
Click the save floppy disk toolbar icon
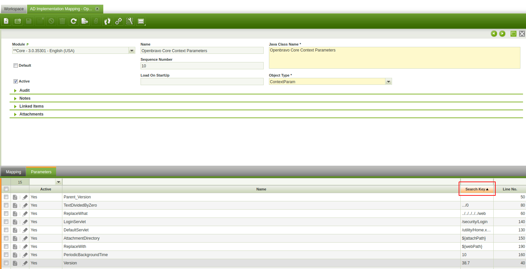pos(29,21)
